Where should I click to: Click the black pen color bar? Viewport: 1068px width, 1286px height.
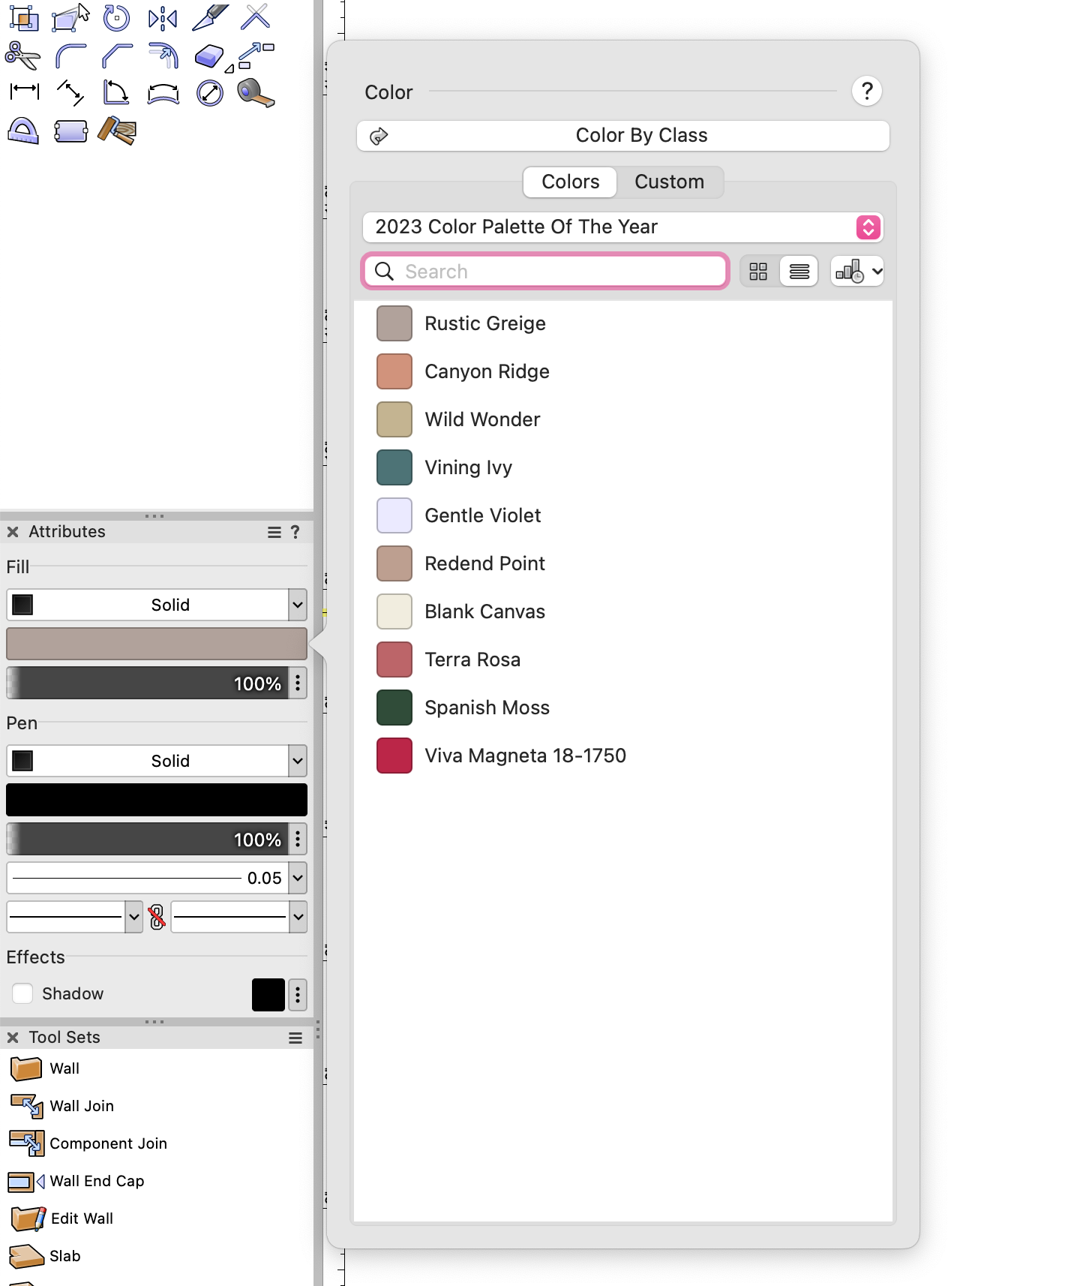tap(157, 800)
